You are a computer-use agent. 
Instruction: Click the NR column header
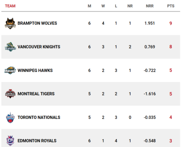coord(130,6)
